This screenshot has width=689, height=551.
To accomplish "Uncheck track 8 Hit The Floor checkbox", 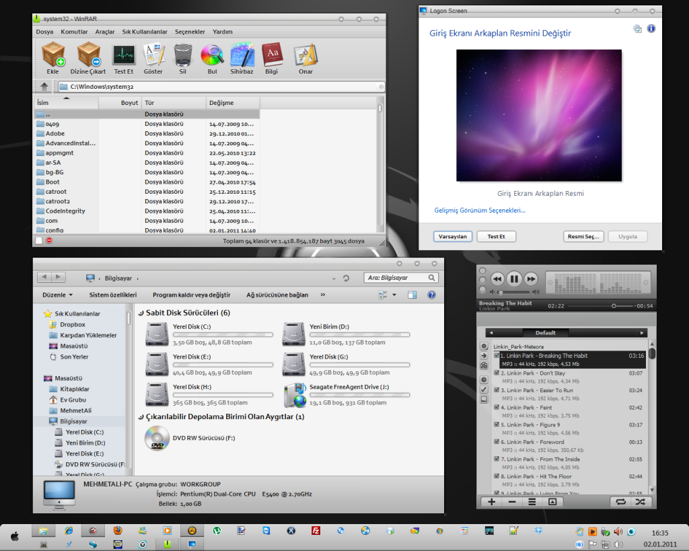I will 497,476.
